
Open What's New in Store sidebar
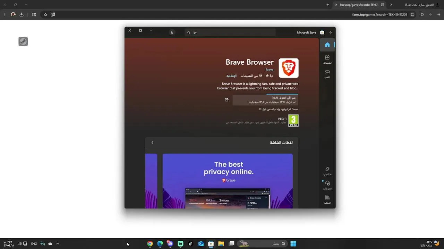click(327, 171)
